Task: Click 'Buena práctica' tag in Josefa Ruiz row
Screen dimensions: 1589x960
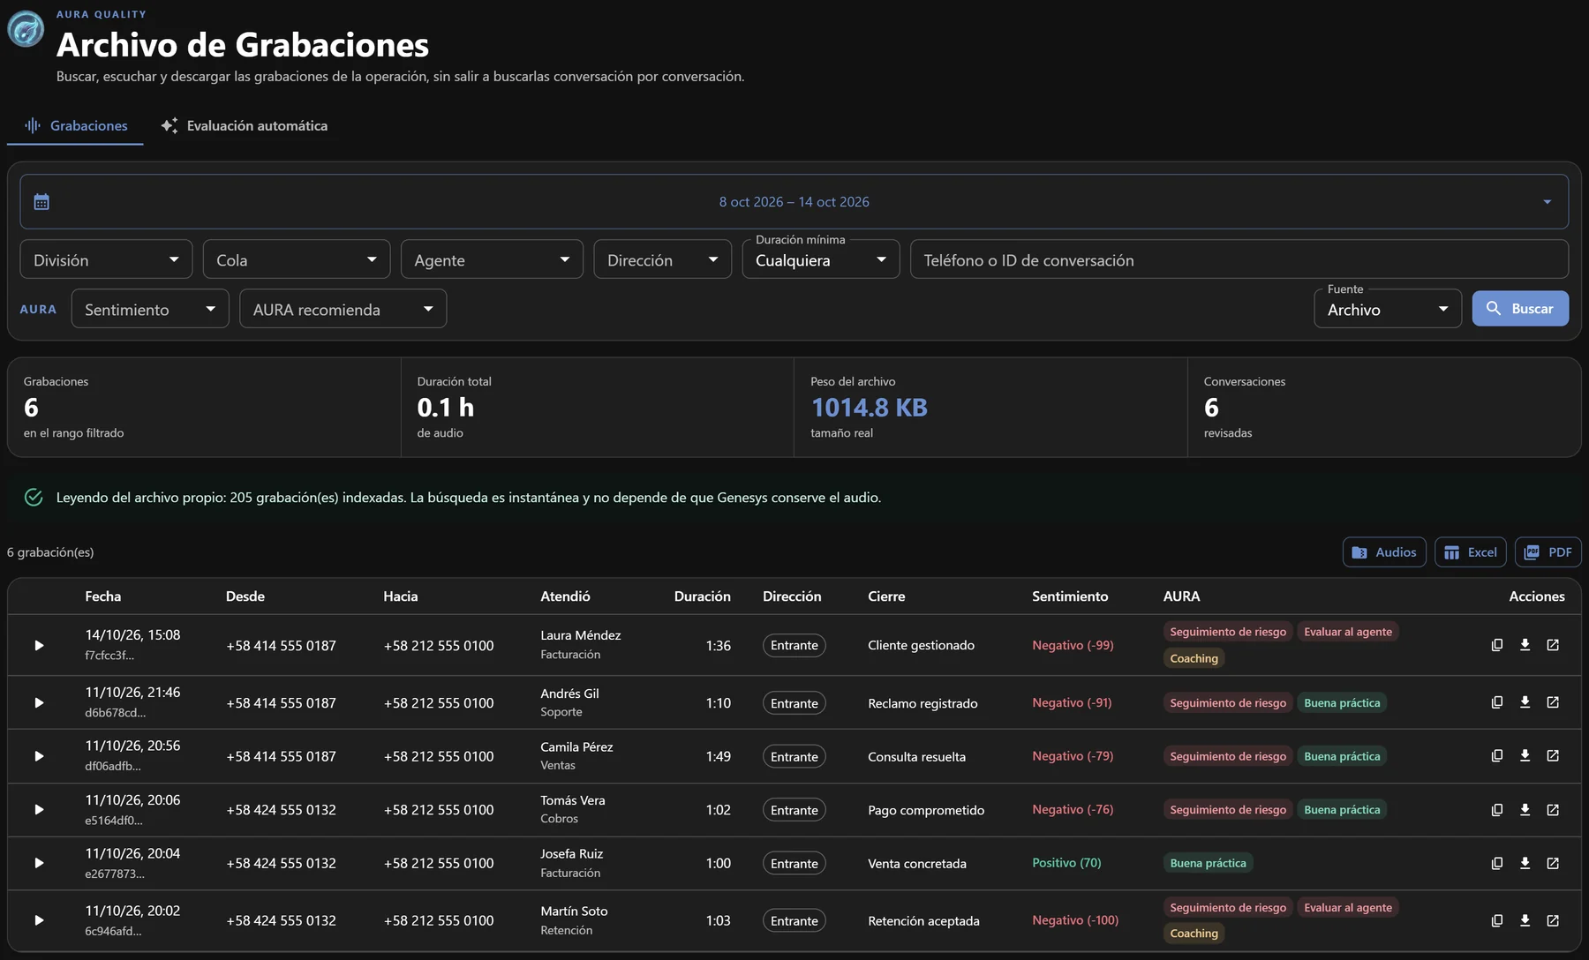Action: 1208,863
